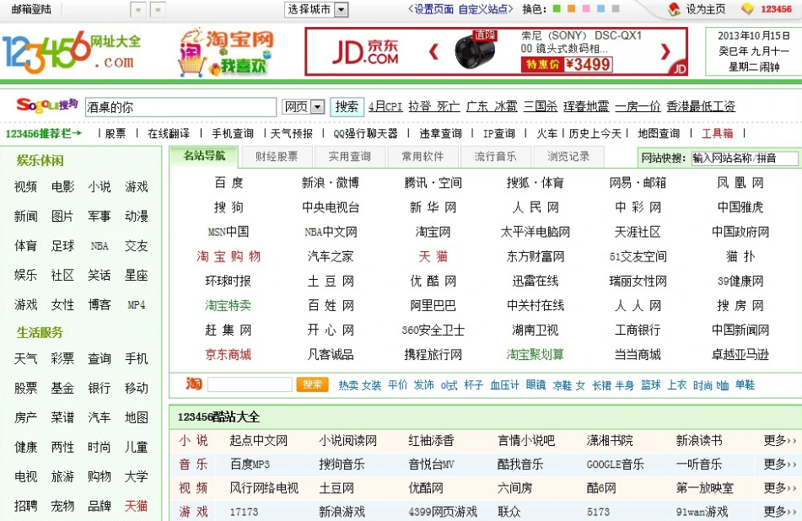Click 更多 in the 视频 row
The image size is (802, 521).
(x=780, y=488)
